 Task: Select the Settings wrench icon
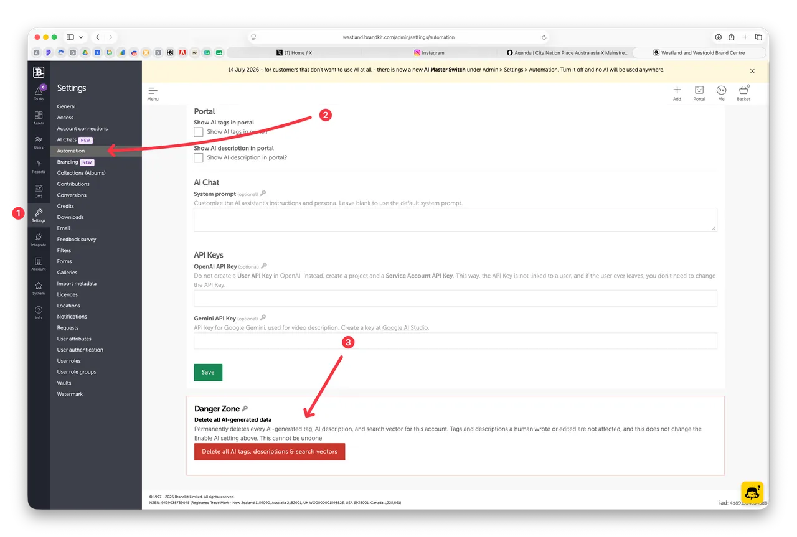click(39, 215)
